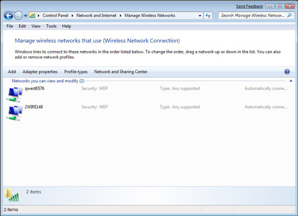Open the Tools menu
Viewport: 298px width, 216px height.
[x=51, y=26]
